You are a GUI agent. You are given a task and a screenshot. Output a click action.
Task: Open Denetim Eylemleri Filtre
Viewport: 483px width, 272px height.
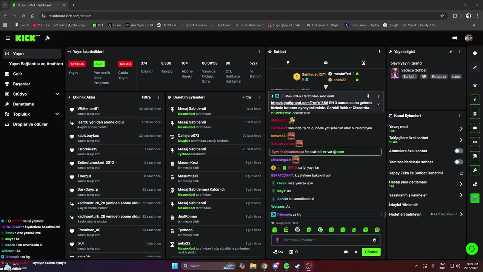[x=247, y=97]
